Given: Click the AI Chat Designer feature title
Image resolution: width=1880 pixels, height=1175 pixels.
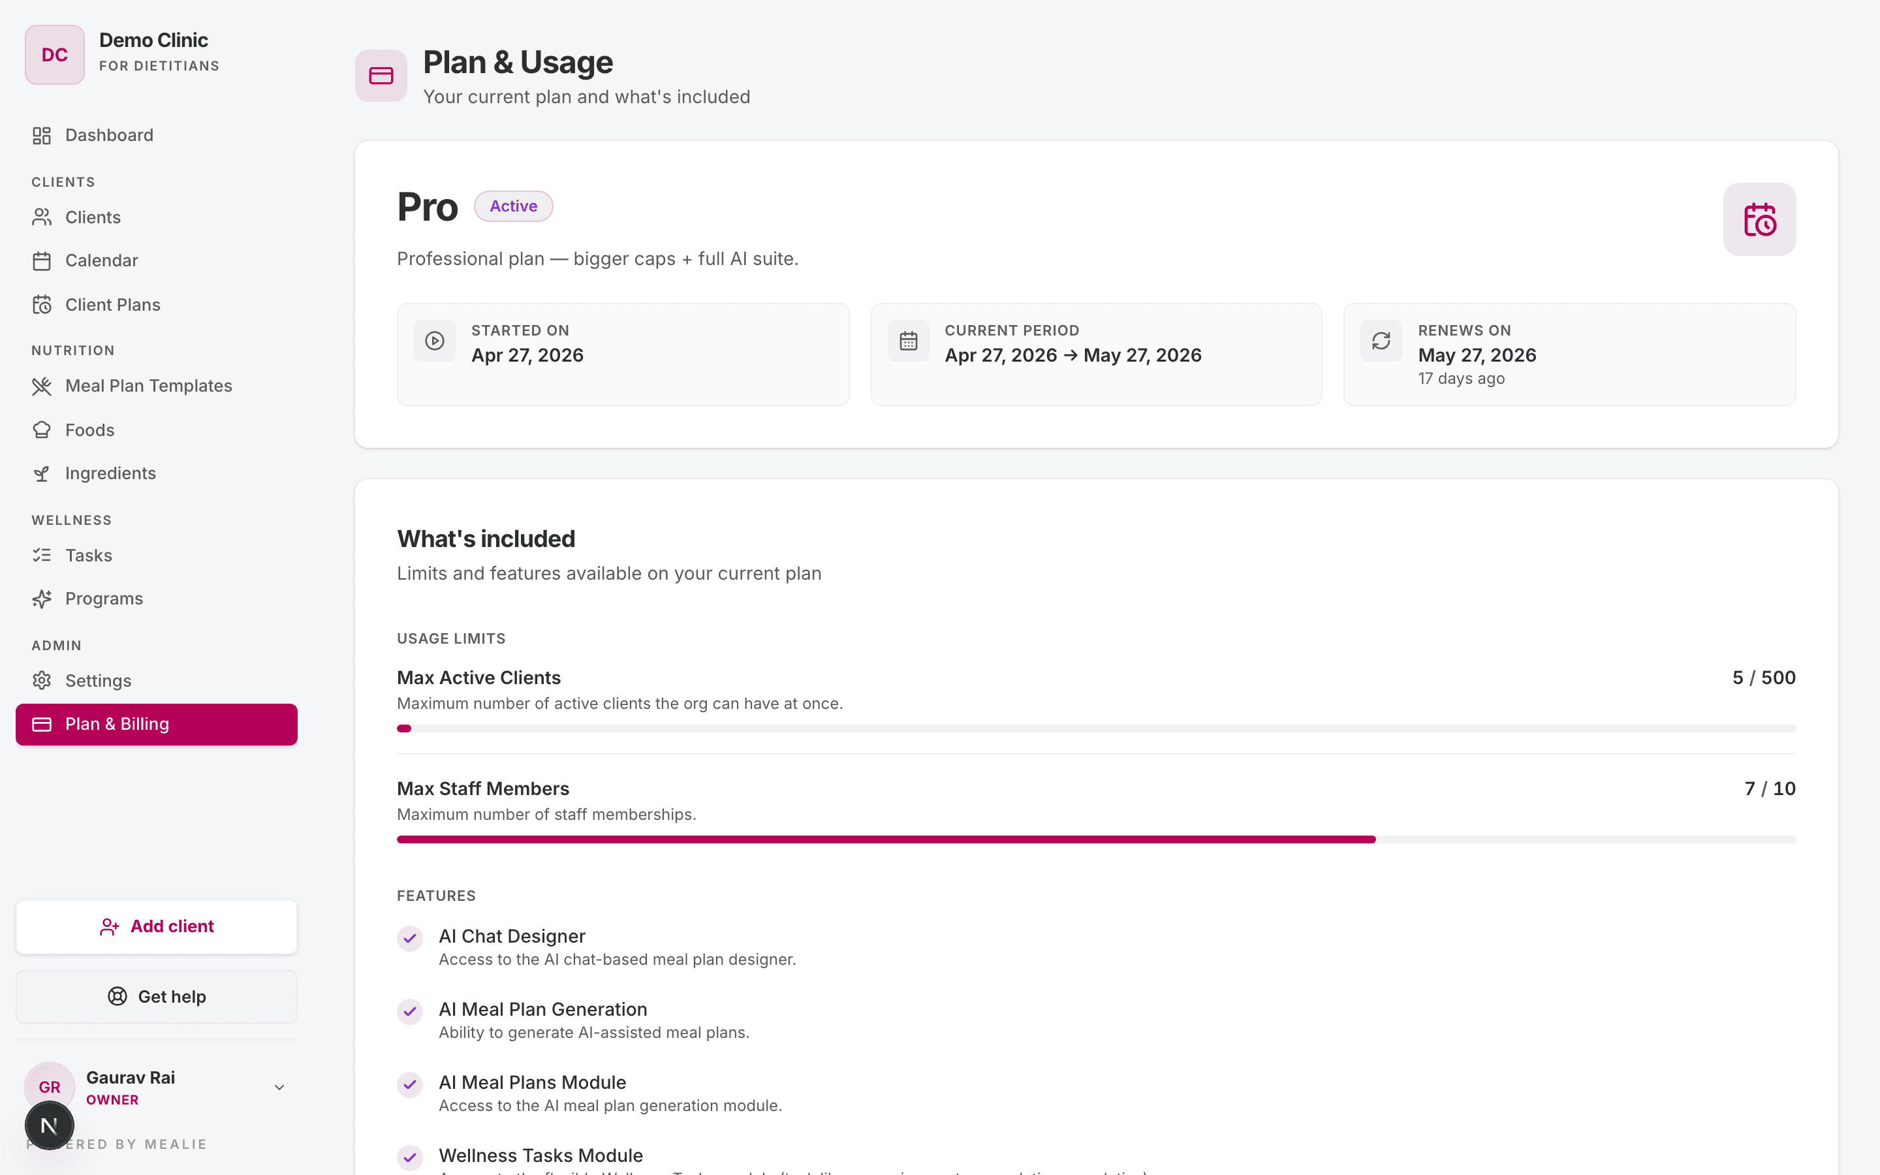Looking at the screenshot, I should tap(512, 937).
